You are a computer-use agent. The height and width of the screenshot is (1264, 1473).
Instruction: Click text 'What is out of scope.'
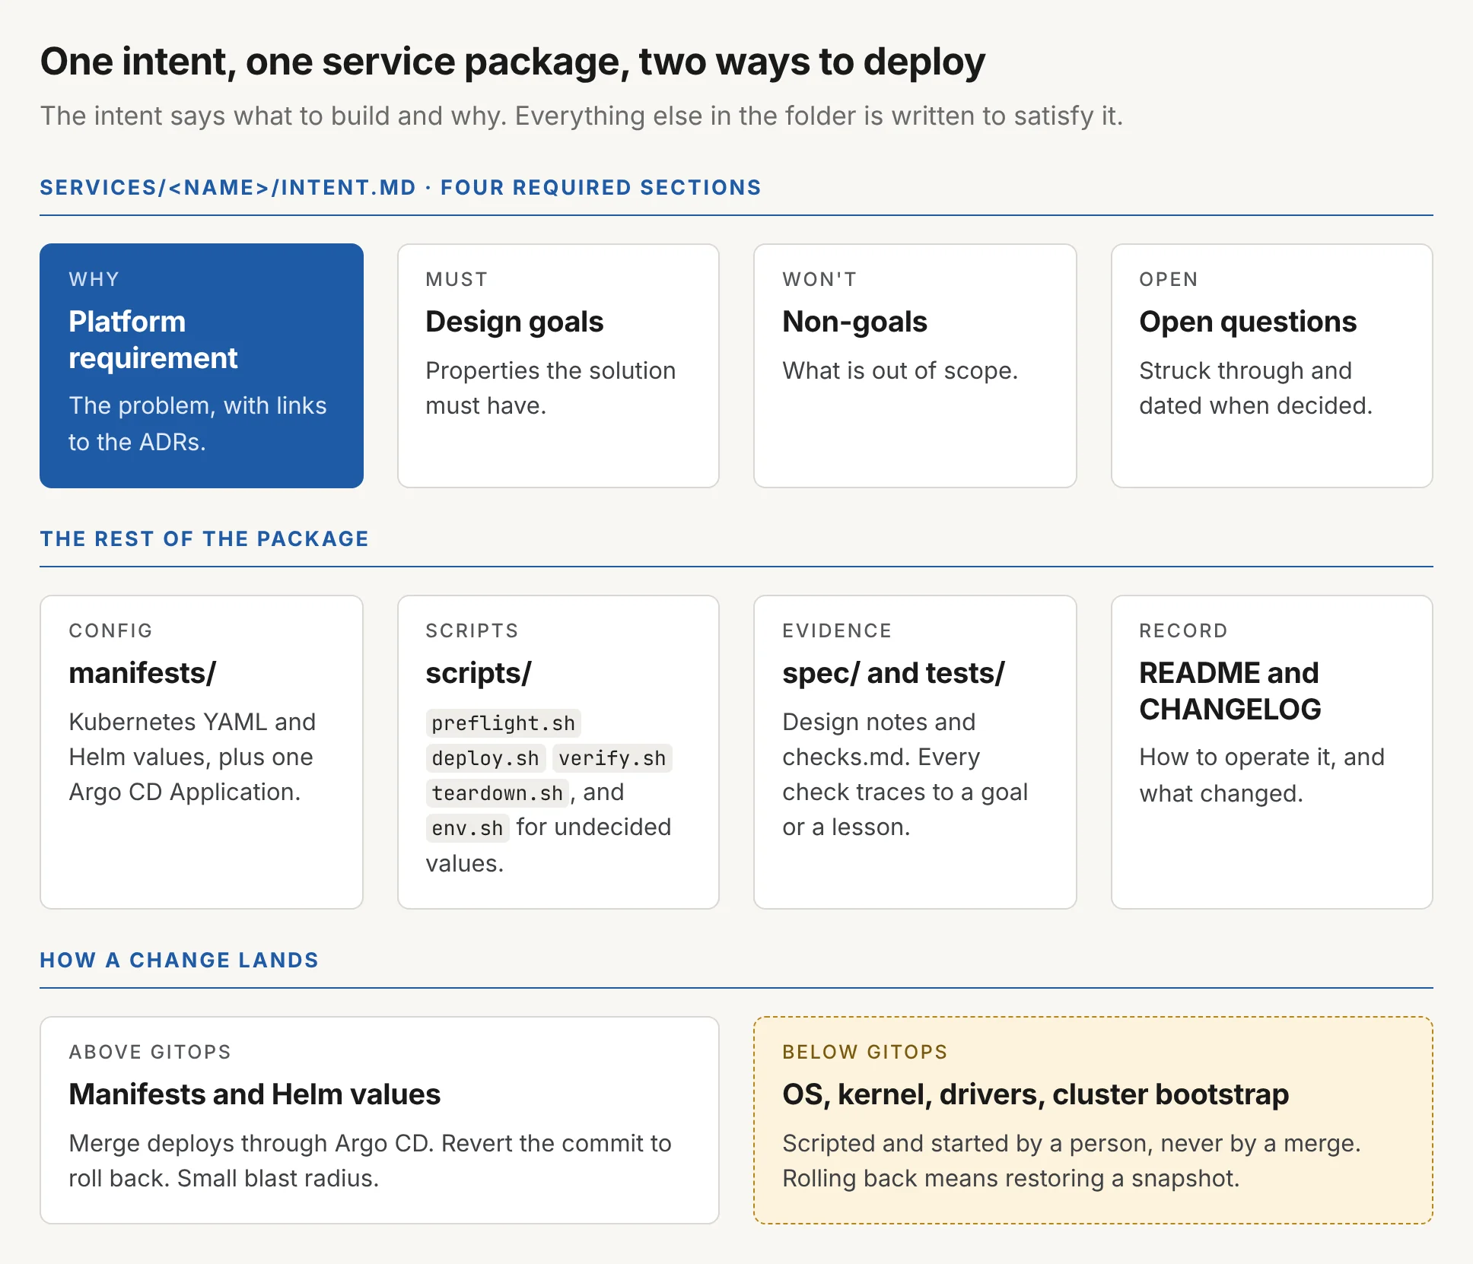900,370
